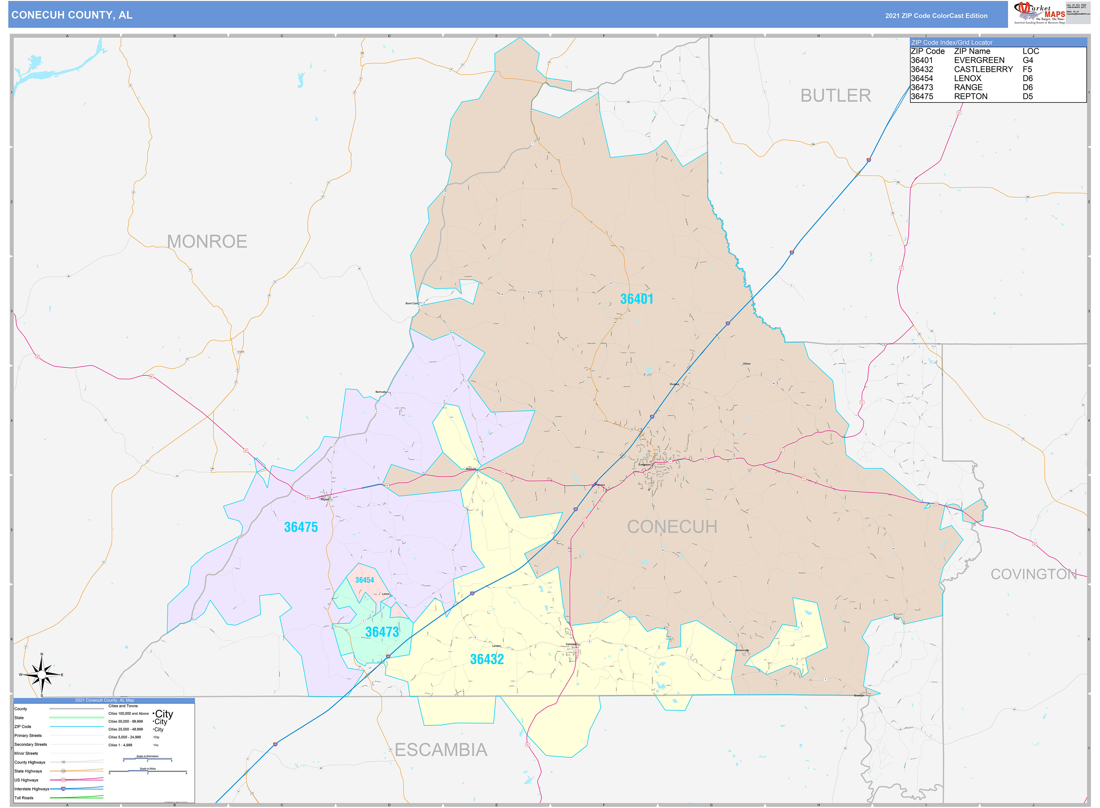Click the 2021 Conecuh County, AL Map legend title
The image size is (1100, 808).
click(105, 700)
